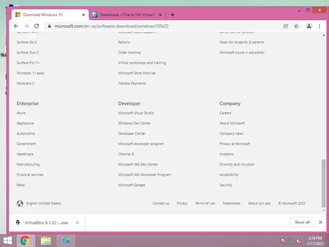The image size is (329, 247).
Task: Select English (United States) language link
Action: pos(44,203)
